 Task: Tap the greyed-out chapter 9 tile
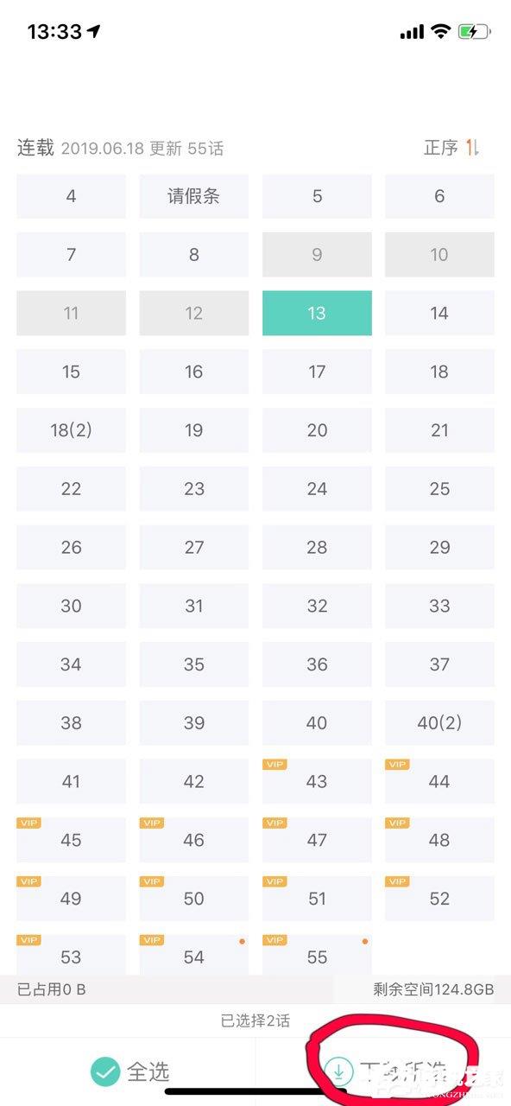click(317, 254)
